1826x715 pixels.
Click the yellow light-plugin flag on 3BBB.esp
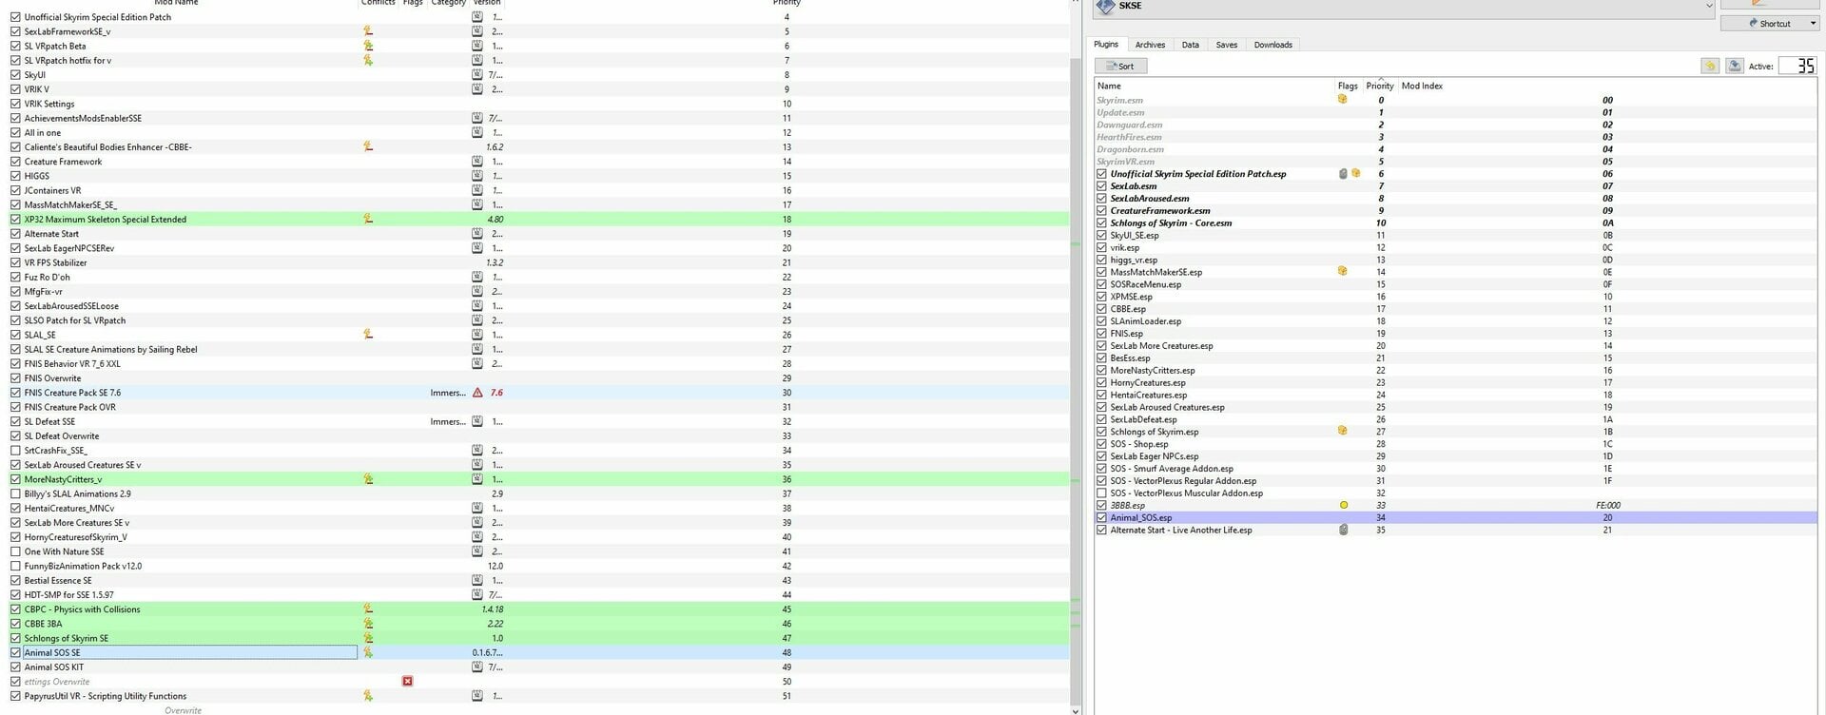click(1344, 505)
